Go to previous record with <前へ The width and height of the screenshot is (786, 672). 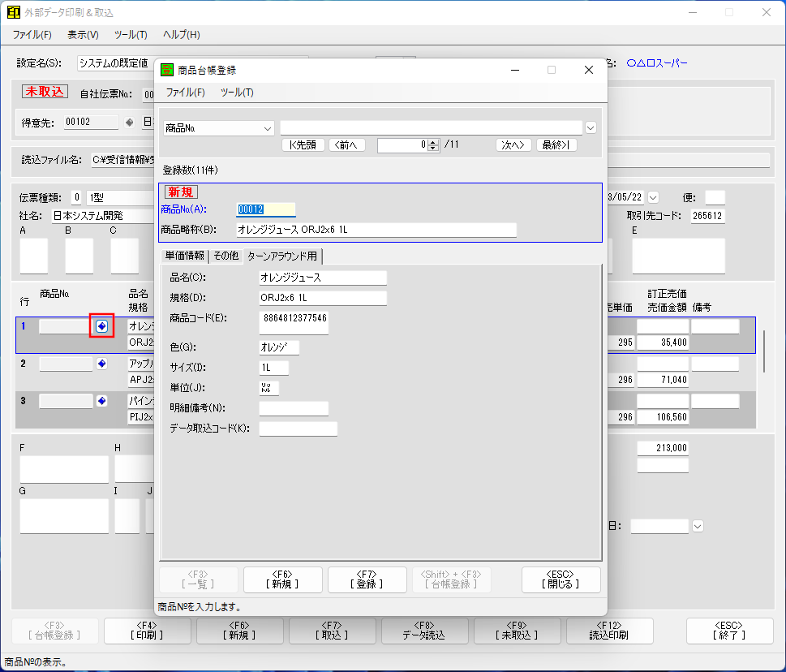point(346,145)
